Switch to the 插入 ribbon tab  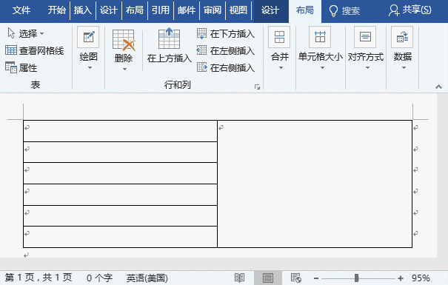pyautogui.click(x=83, y=10)
